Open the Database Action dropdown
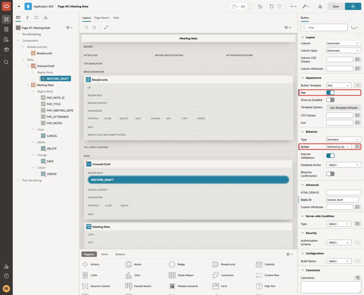364x295 pixels. [343, 165]
